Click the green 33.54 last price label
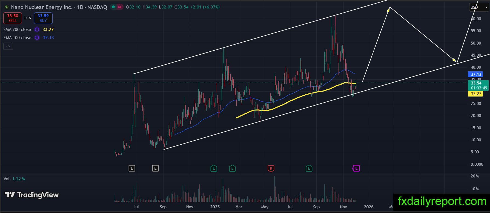The height and width of the screenshot is (213, 490). click(x=478, y=86)
